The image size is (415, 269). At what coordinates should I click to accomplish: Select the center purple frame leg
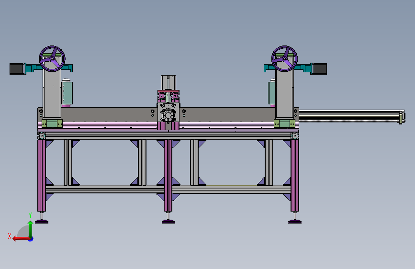(168, 175)
